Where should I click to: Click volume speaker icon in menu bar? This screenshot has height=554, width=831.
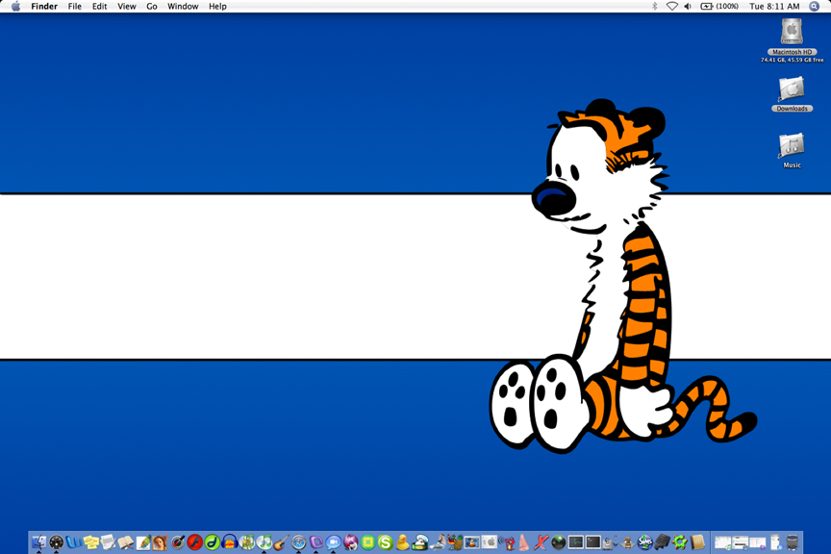click(x=688, y=7)
